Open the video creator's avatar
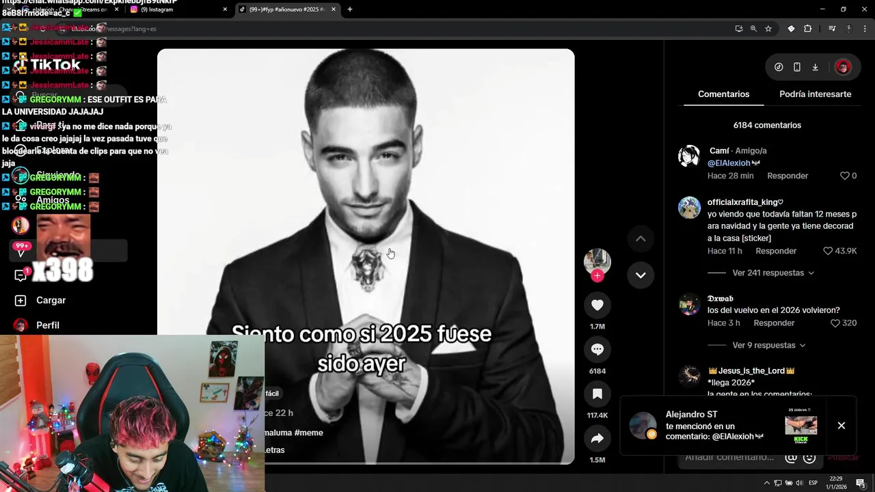The width and height of the screenshot is (875, 492). click(x=597, y=261)
